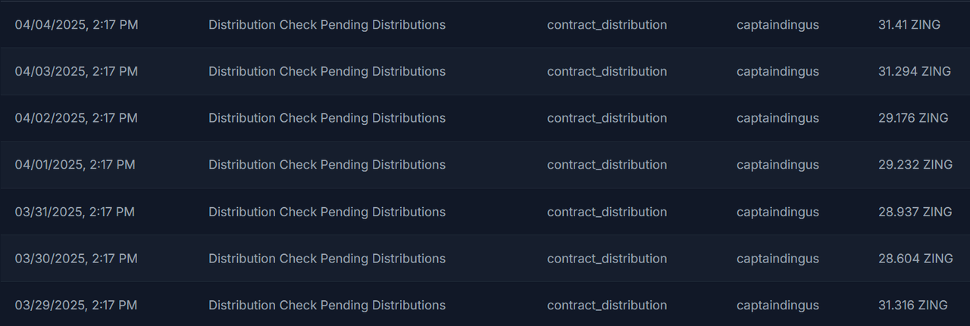Click the 28.937 ZING amount
The height and width of the screenshot is (326, 970).
click(x=915, y=213)
